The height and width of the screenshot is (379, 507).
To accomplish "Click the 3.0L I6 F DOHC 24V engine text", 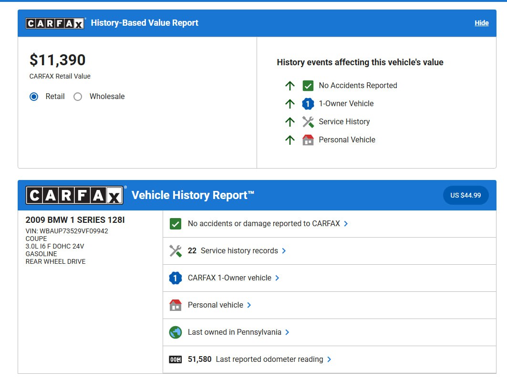I will (x=55, y=246).
